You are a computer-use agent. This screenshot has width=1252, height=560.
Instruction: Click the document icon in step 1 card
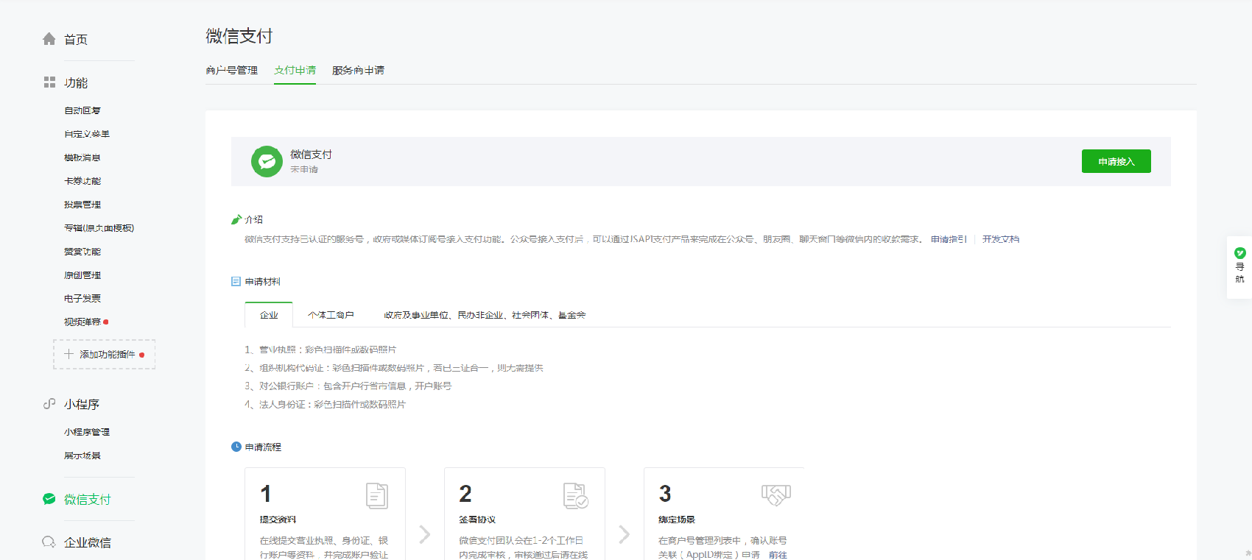(377, 496)
